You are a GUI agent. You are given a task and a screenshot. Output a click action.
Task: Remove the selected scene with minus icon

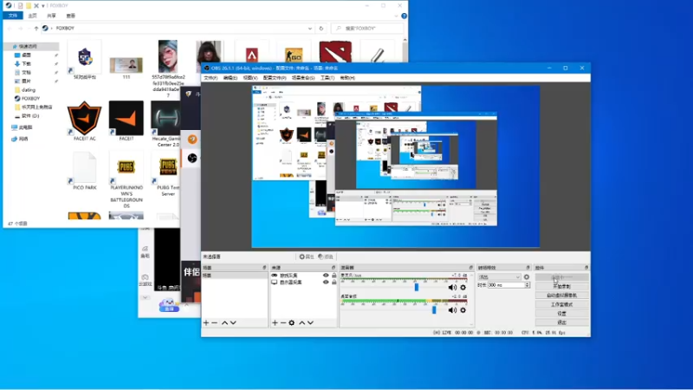(x=214, y=322)
